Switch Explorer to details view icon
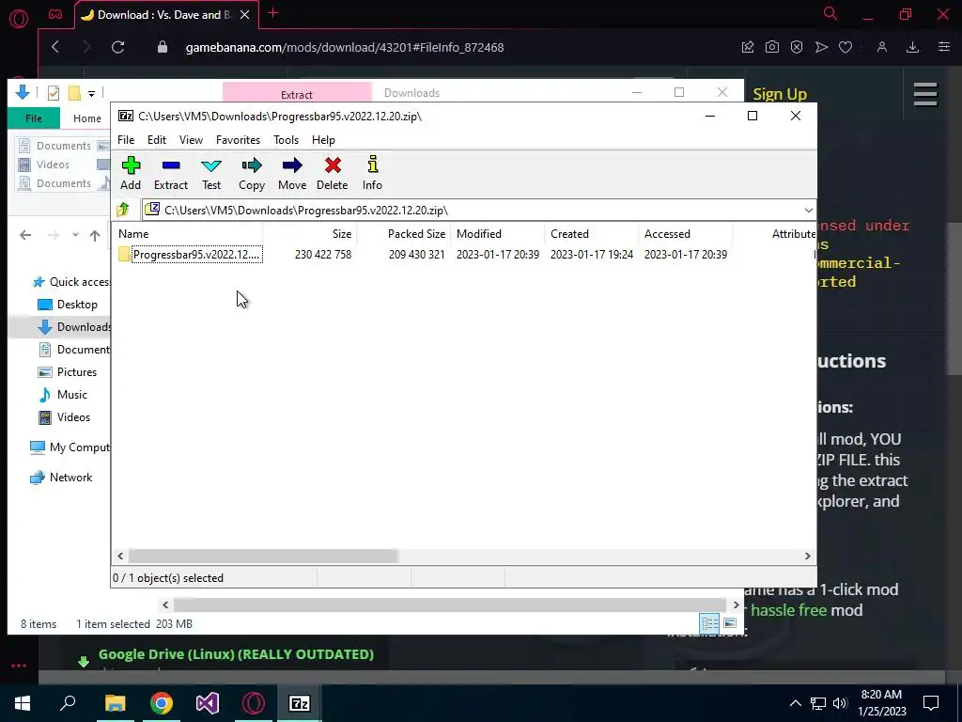Viewport: 962px width, 722px height. [710, 624]
